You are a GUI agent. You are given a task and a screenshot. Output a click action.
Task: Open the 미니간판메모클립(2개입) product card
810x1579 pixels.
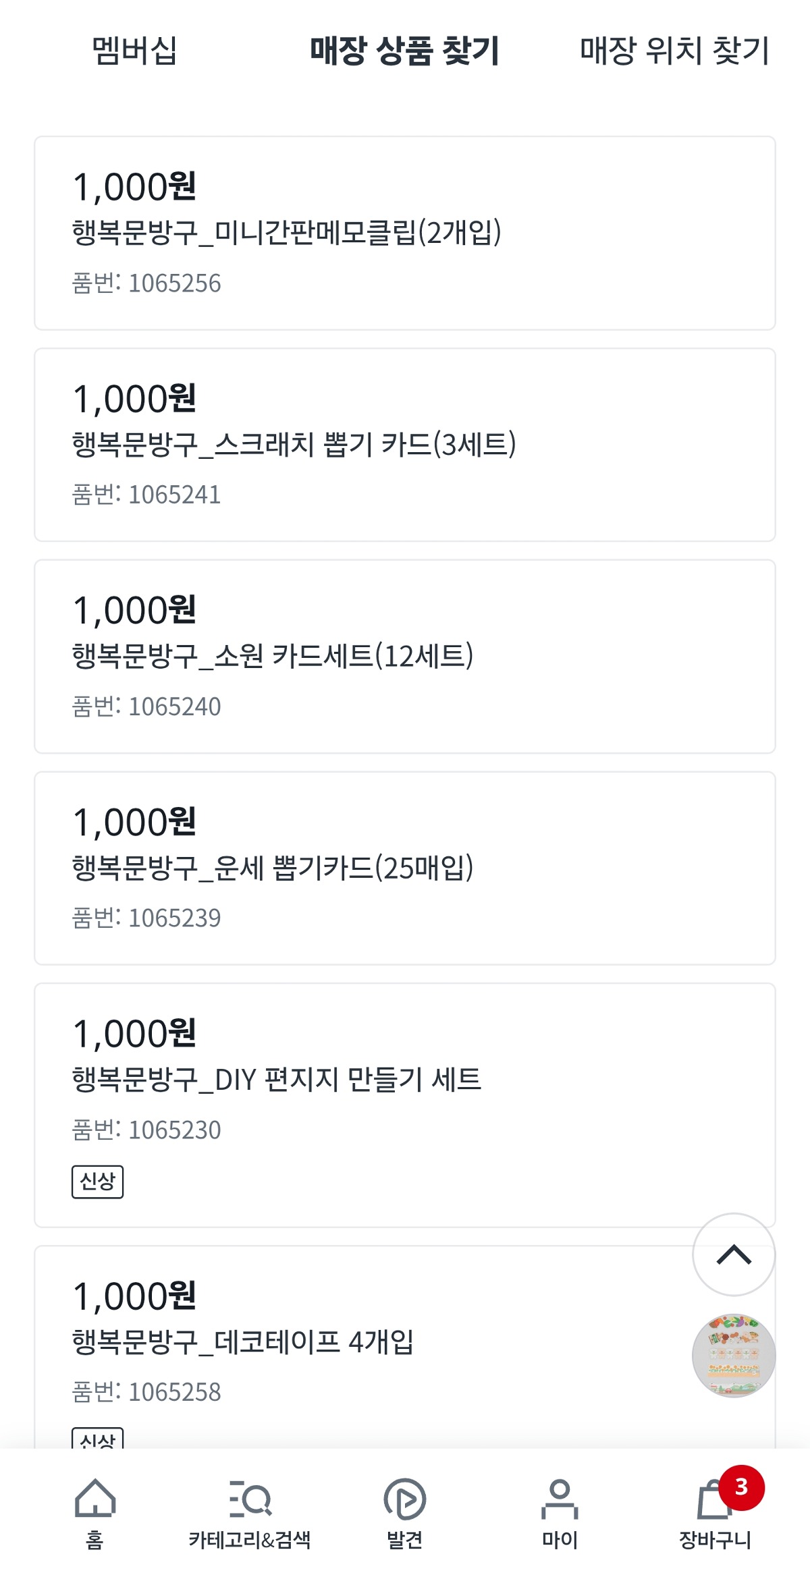(x=405, y=233)
